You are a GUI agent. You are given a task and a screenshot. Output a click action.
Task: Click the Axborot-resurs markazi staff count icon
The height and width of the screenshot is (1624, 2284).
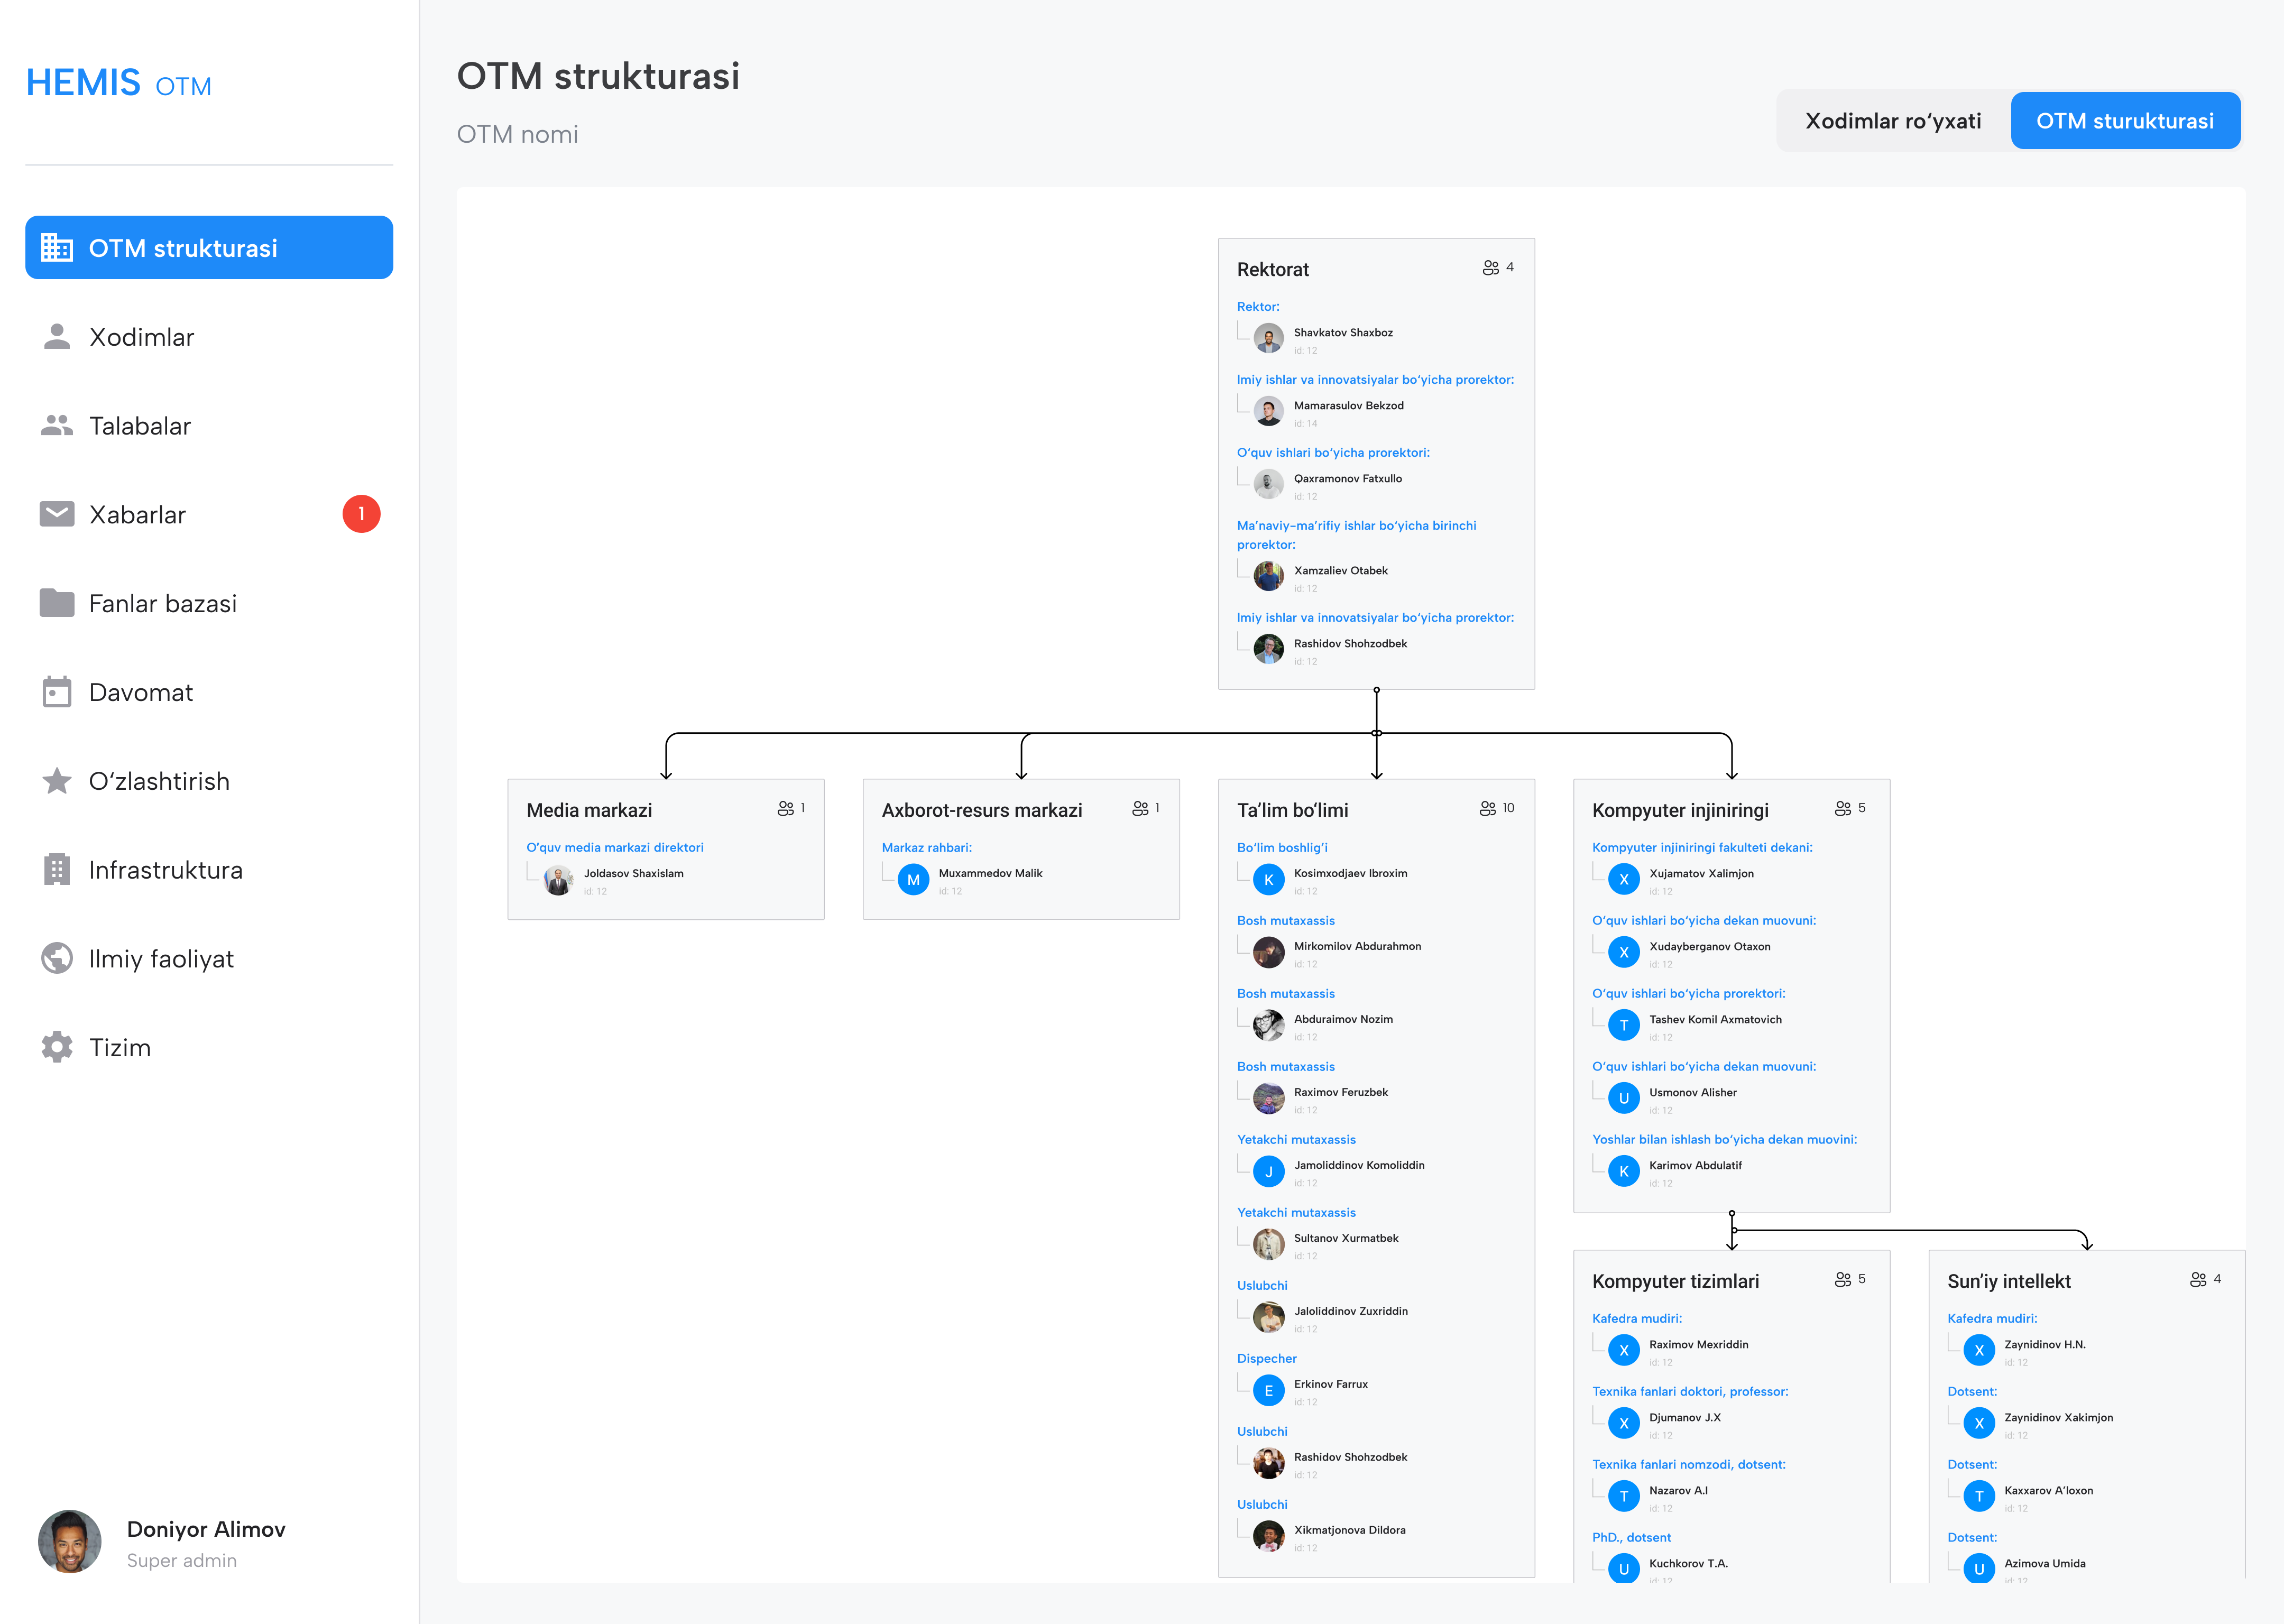coord(1140,808)
